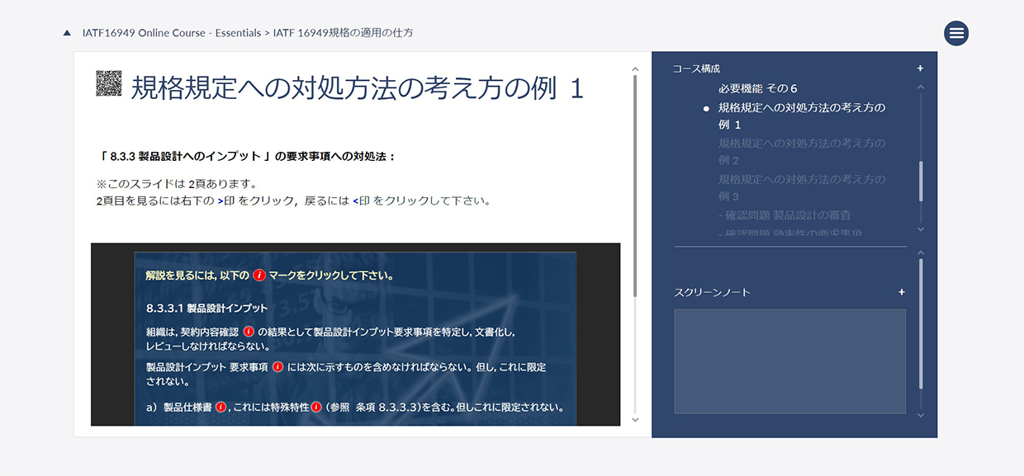Open the info icon after 製品仕様書
The image size is (1024, 476).
coord(221,407)
